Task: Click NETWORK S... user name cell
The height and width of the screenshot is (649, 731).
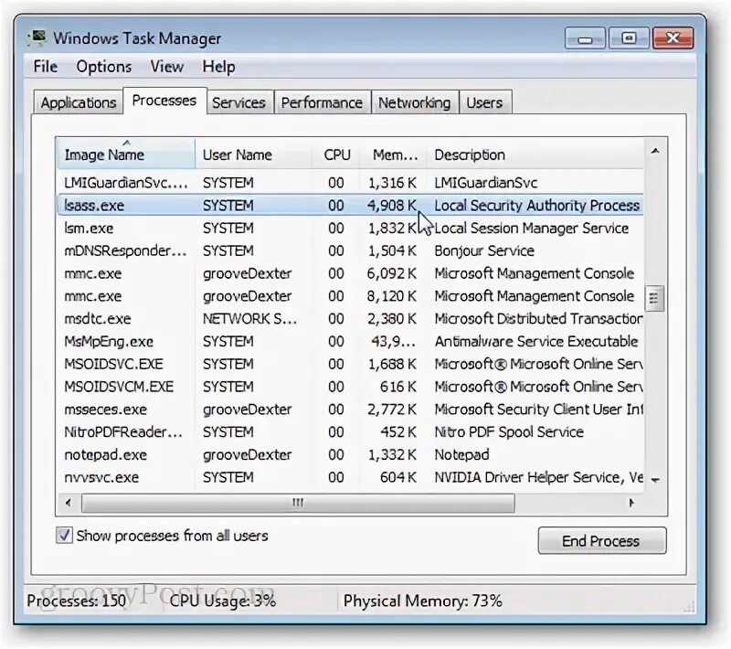Action: point(249,319)
